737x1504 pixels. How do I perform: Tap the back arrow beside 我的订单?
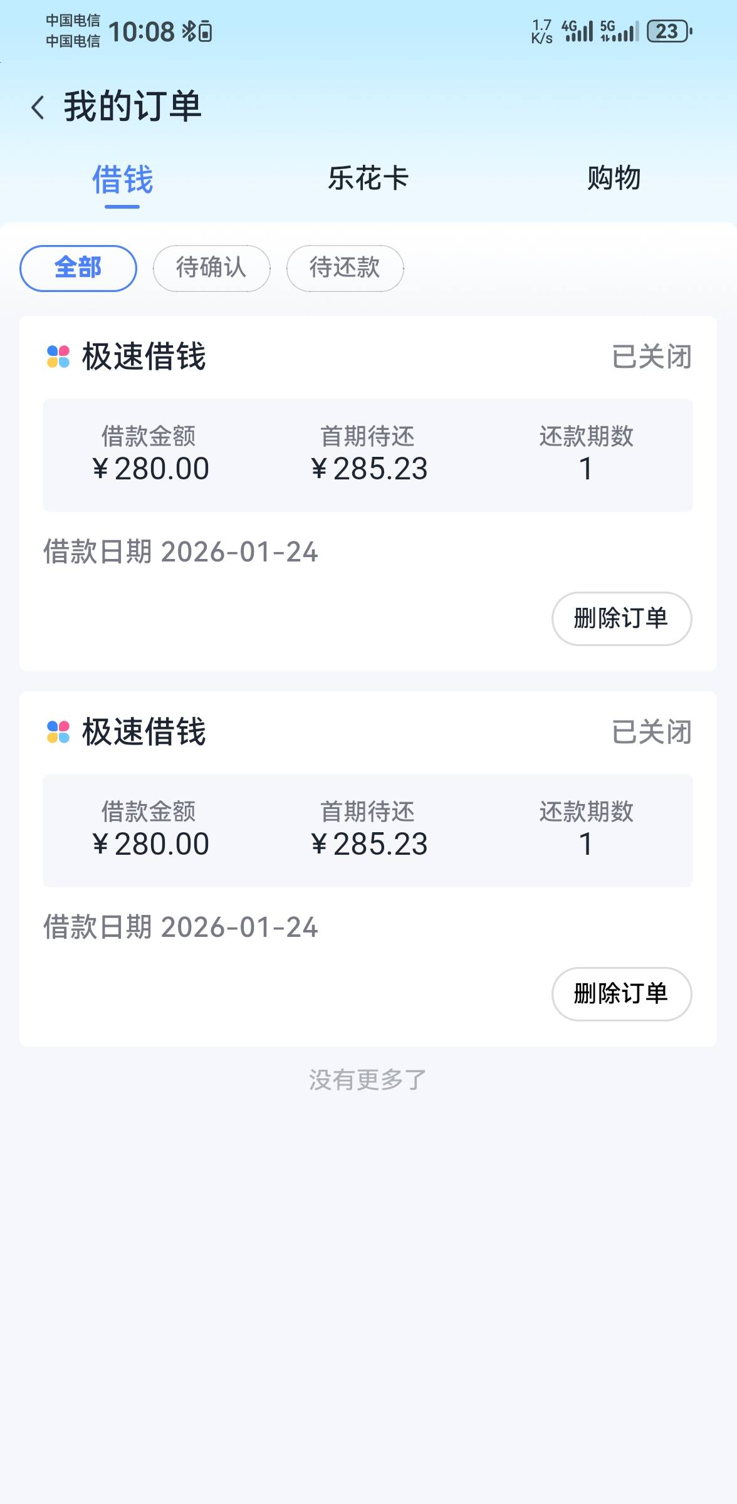tap(38, 107)
